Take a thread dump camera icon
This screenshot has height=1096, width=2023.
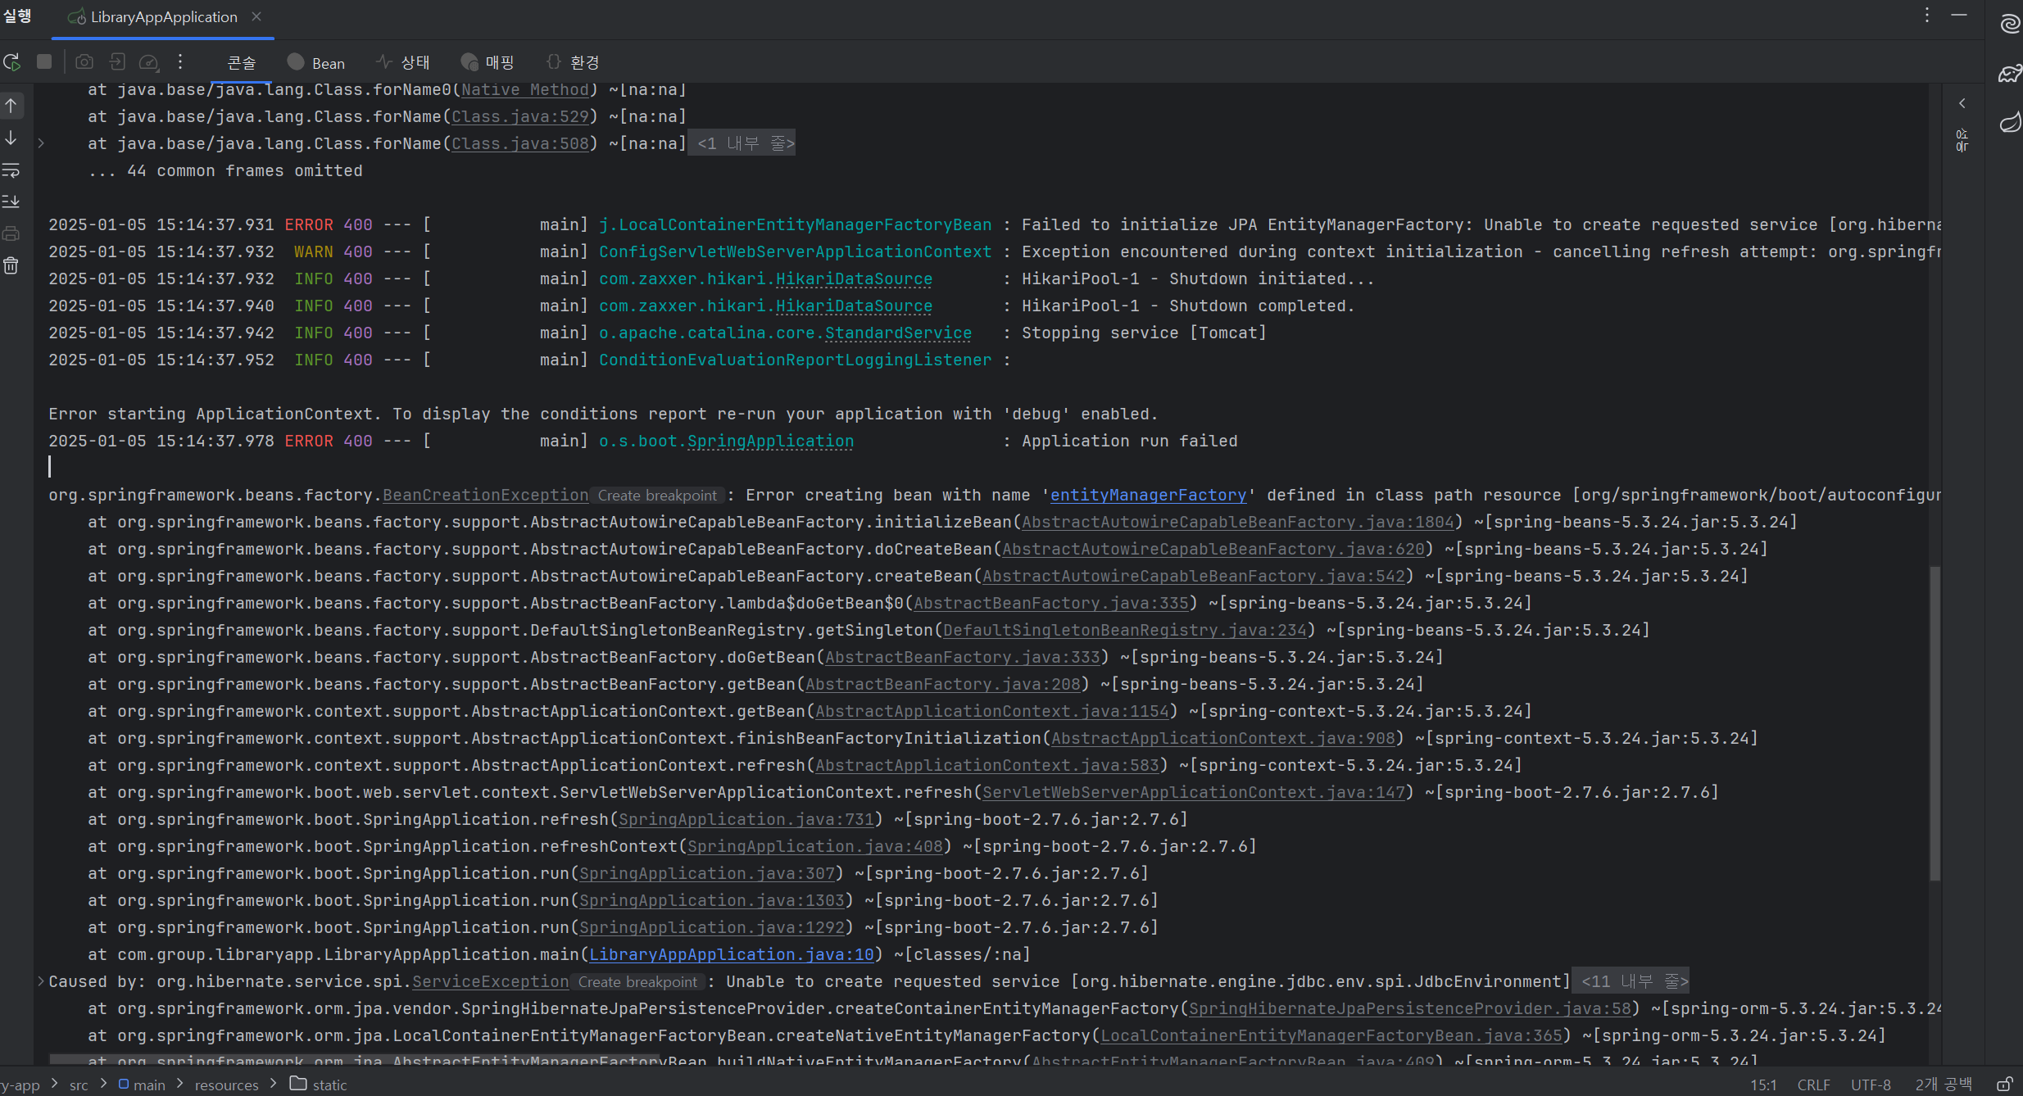(84, 62)
